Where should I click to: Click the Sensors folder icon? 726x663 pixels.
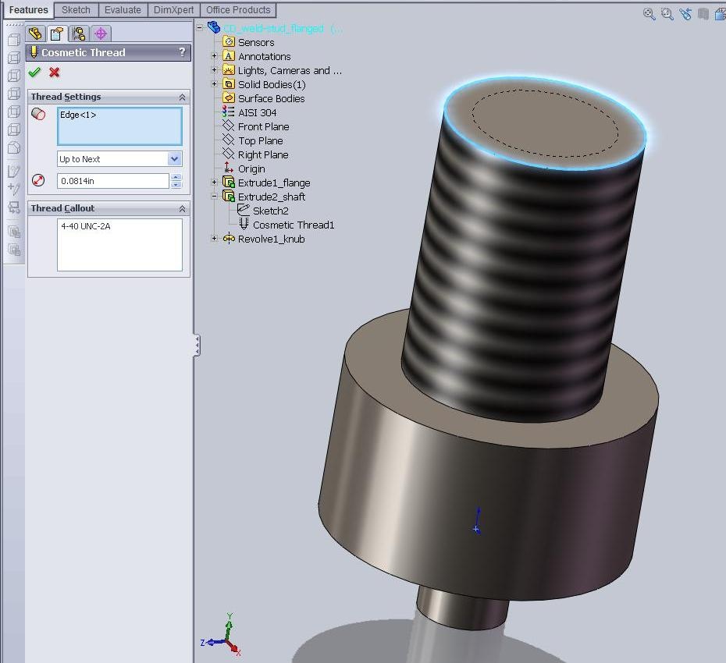[229, 41]
